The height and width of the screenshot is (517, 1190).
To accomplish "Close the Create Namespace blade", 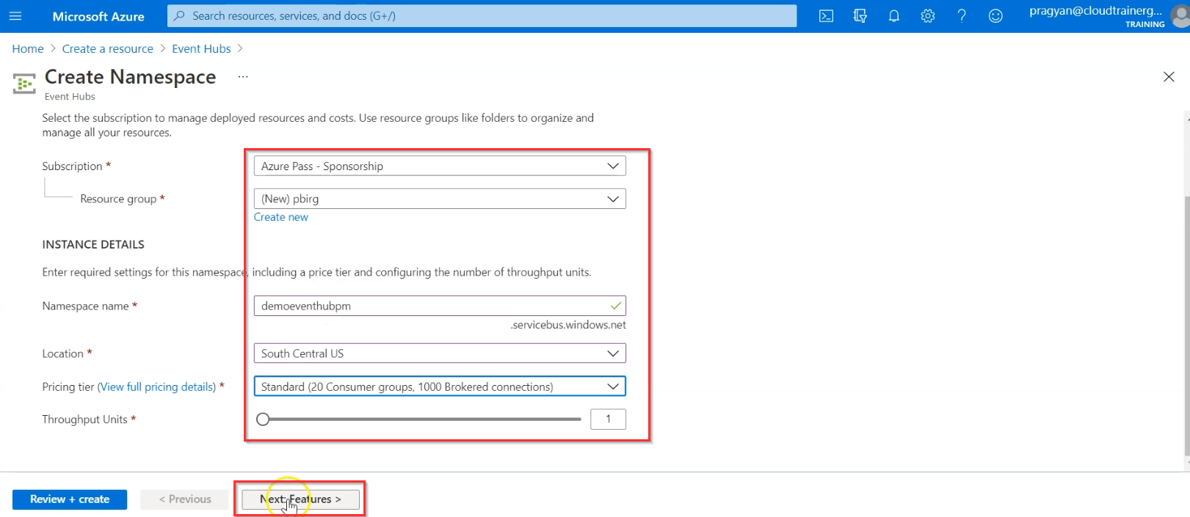I will point(1169,77).
